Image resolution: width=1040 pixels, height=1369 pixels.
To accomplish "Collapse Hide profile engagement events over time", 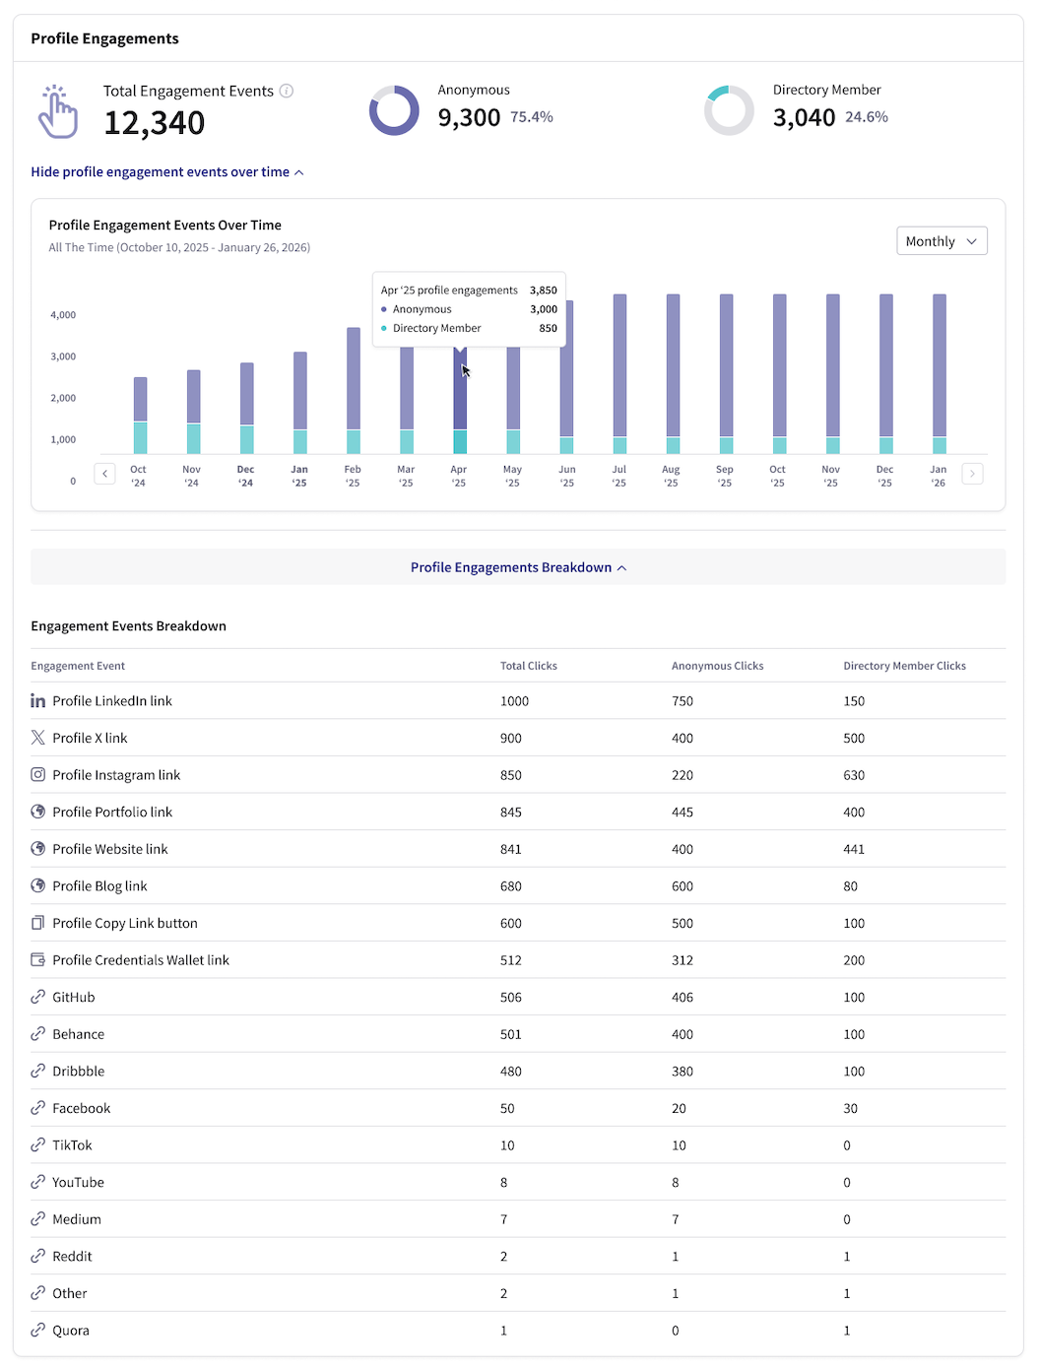I will click(x=167, y=172).
